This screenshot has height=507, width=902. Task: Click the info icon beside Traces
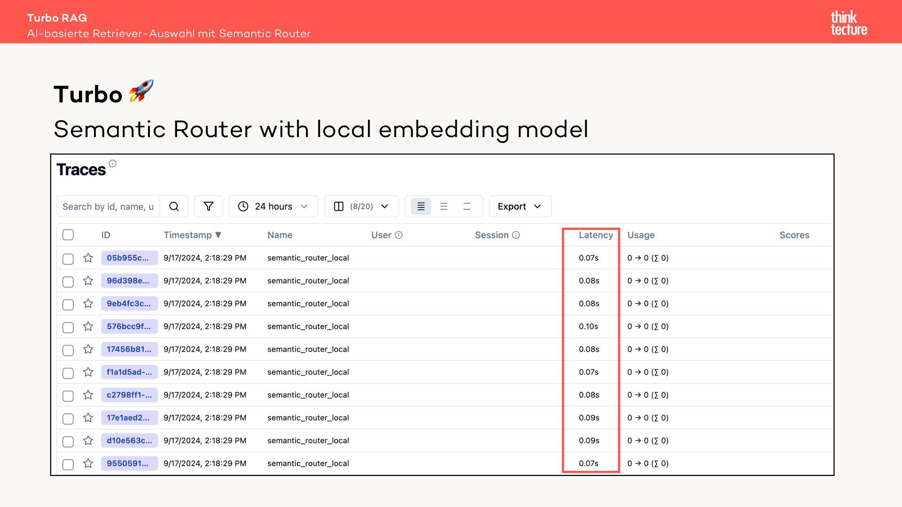pos(113,163)
